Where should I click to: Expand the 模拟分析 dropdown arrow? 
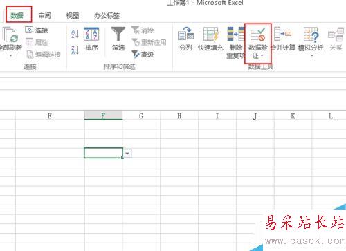[x=312, y=55]
